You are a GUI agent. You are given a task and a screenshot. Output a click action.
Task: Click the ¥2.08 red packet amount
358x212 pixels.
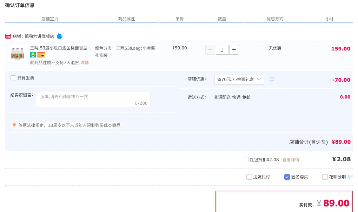click(x=342, y=159)
